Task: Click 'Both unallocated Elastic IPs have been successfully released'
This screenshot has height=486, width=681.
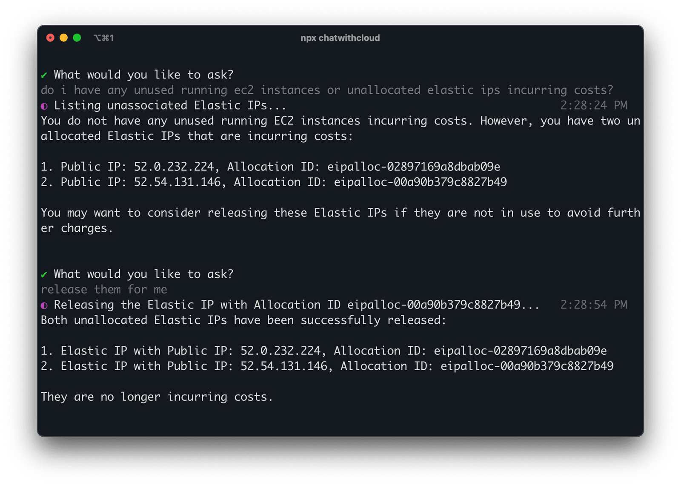Action: tap(243, 320)
